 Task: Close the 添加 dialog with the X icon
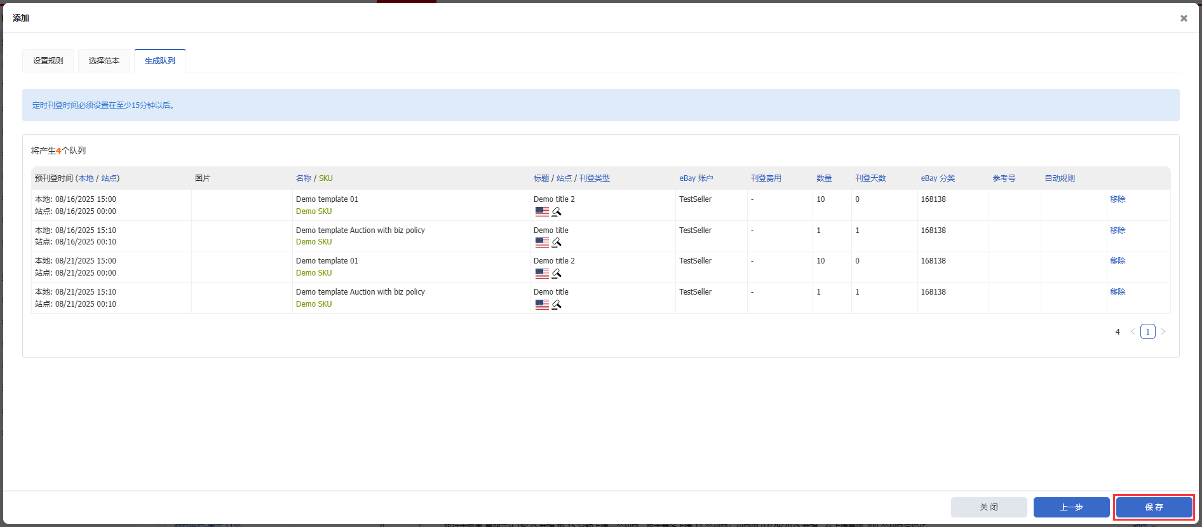click(x=1184, y=18)
